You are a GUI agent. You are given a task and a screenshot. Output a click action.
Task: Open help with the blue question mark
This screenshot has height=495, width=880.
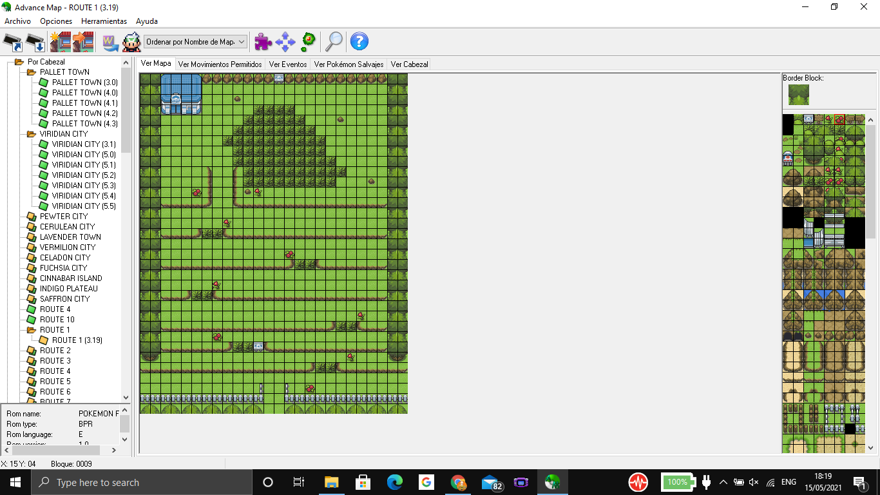pos(359,42)
